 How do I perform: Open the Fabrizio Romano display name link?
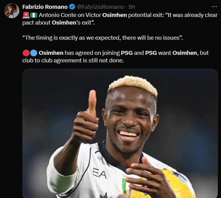pyautogui.click(x=45, y=7)
